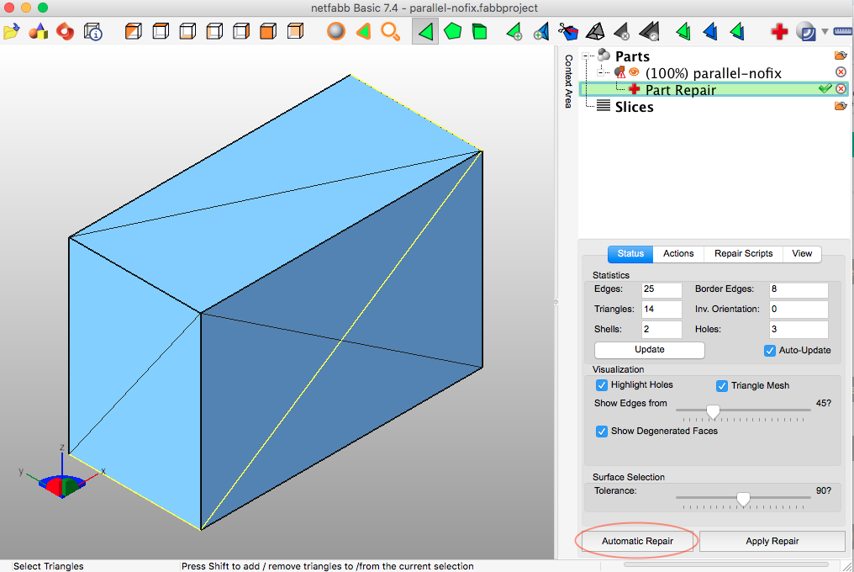Click the orange-outlined green triangle zoom icon
The image size is (854, 572).
pos(363,32)
